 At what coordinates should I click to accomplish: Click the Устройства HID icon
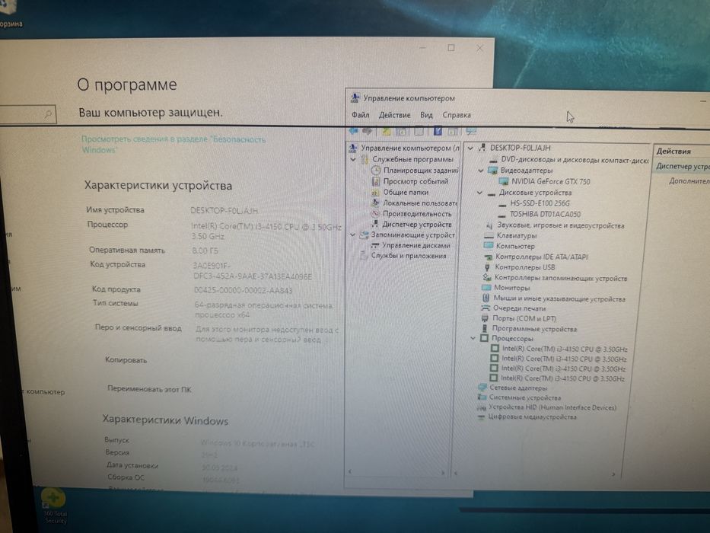(482, 407)
